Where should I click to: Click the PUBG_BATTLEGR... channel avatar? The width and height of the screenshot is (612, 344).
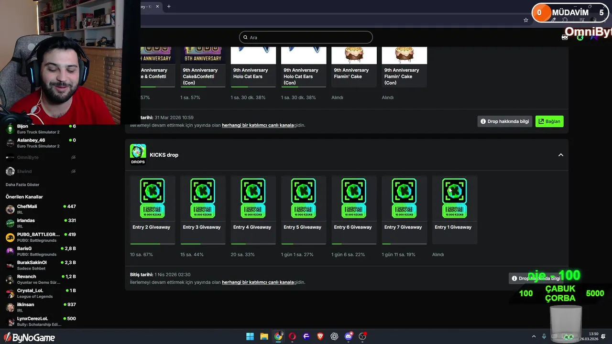coord(10,237)
